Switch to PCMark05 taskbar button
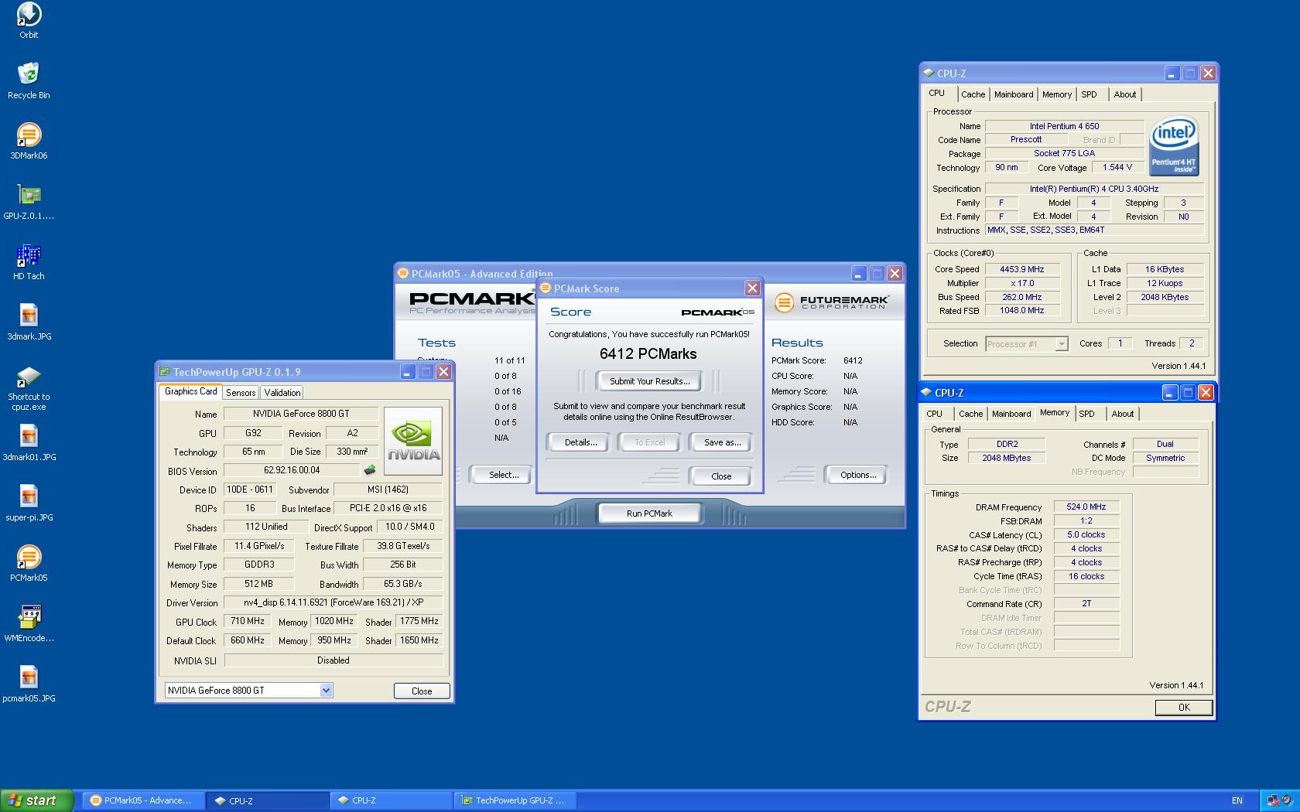 [143, 800]
